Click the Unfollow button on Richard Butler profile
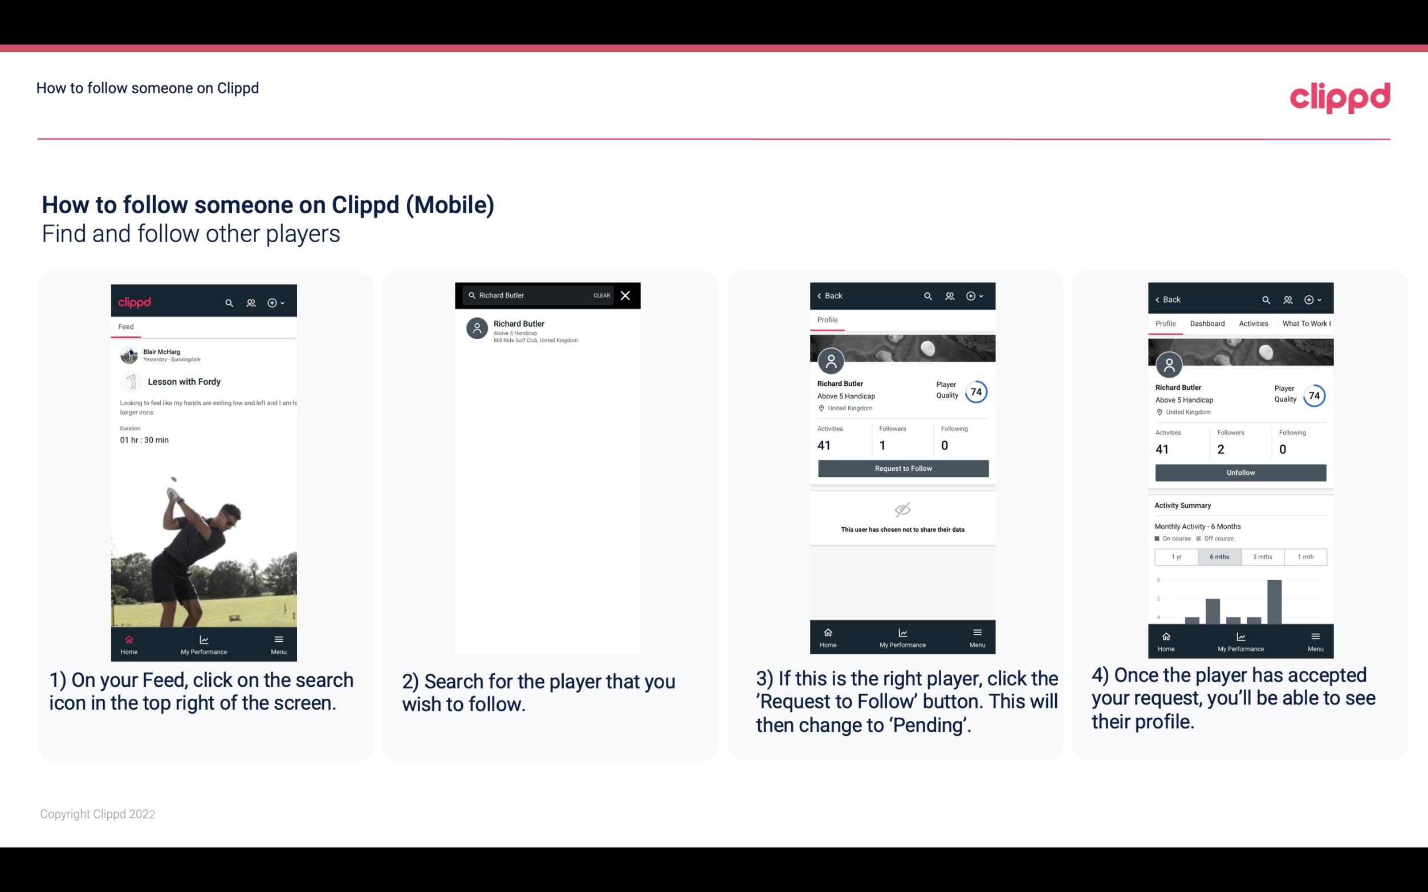Viewport: 1428px width, 892px height. pos(1240,473)
